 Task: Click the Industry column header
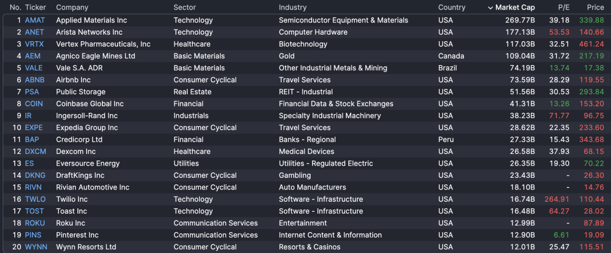coord(292,8)
